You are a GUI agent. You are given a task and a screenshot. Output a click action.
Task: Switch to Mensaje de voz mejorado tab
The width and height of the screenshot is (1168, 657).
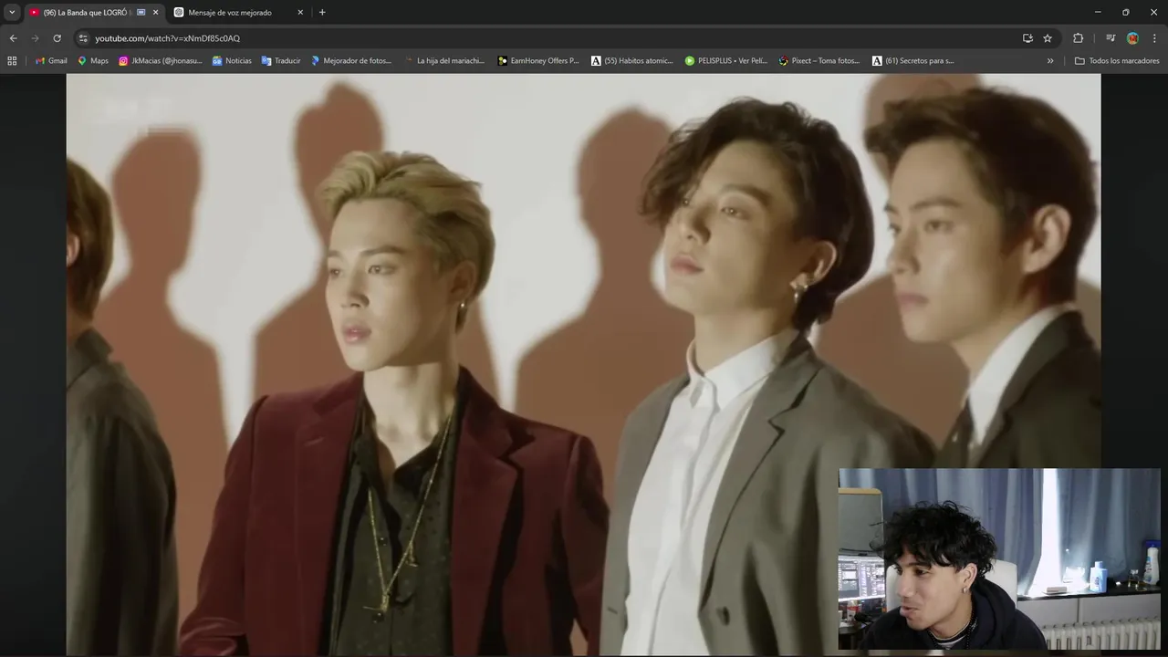click(239, 13)
